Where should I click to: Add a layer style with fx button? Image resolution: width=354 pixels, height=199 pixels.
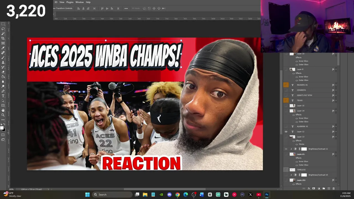pyautogui.click(x=309, y=188)
